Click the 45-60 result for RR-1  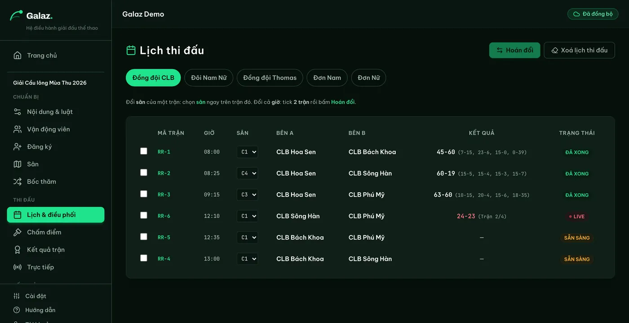446,152
